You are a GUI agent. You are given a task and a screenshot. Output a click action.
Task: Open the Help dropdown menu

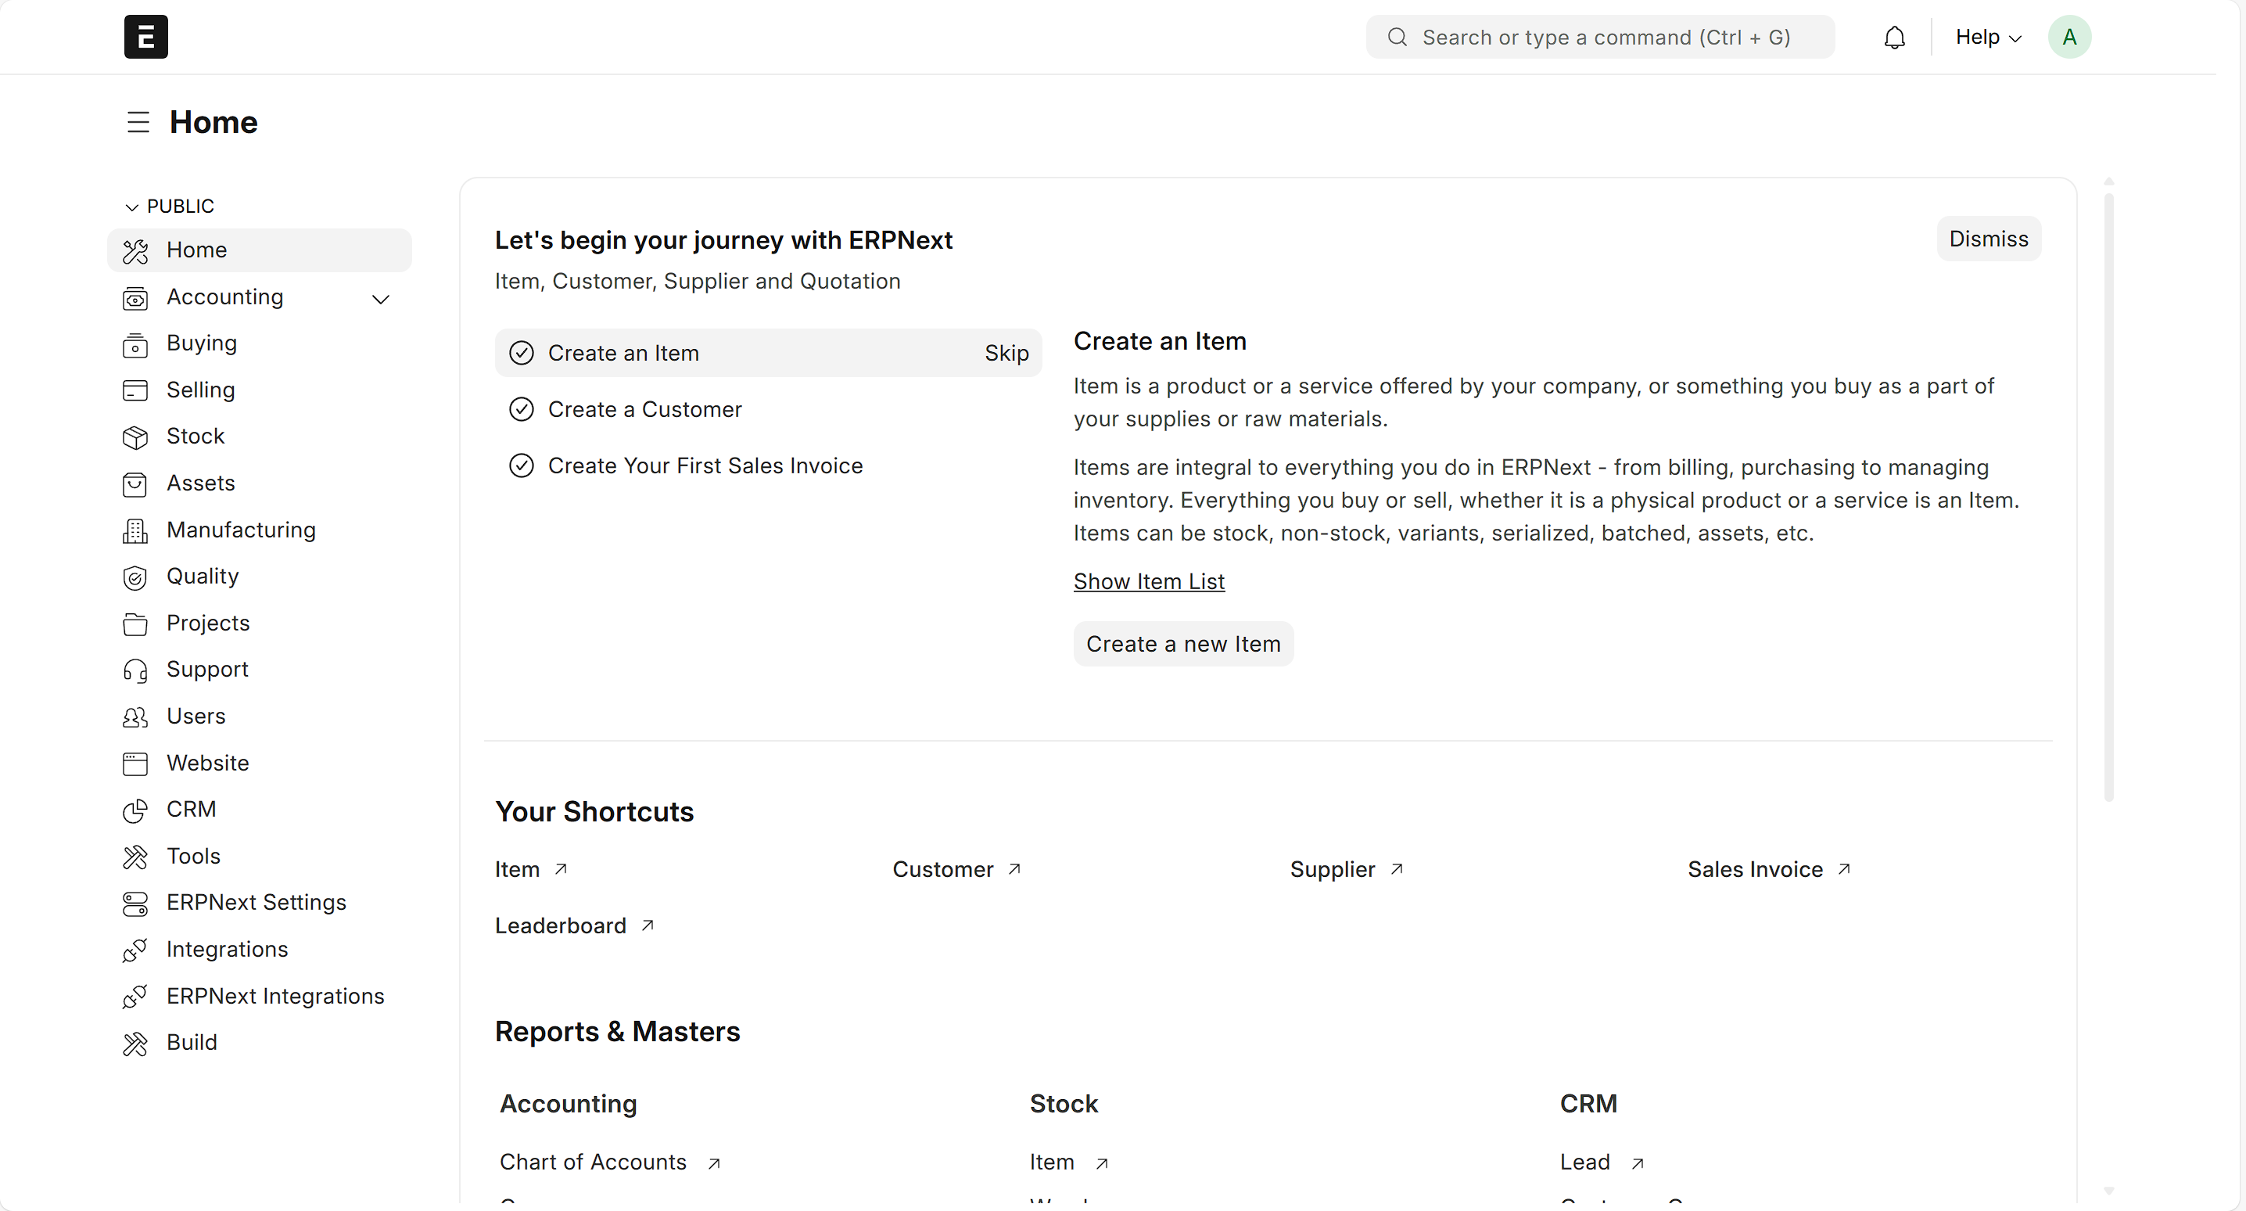pos(1987,38)
